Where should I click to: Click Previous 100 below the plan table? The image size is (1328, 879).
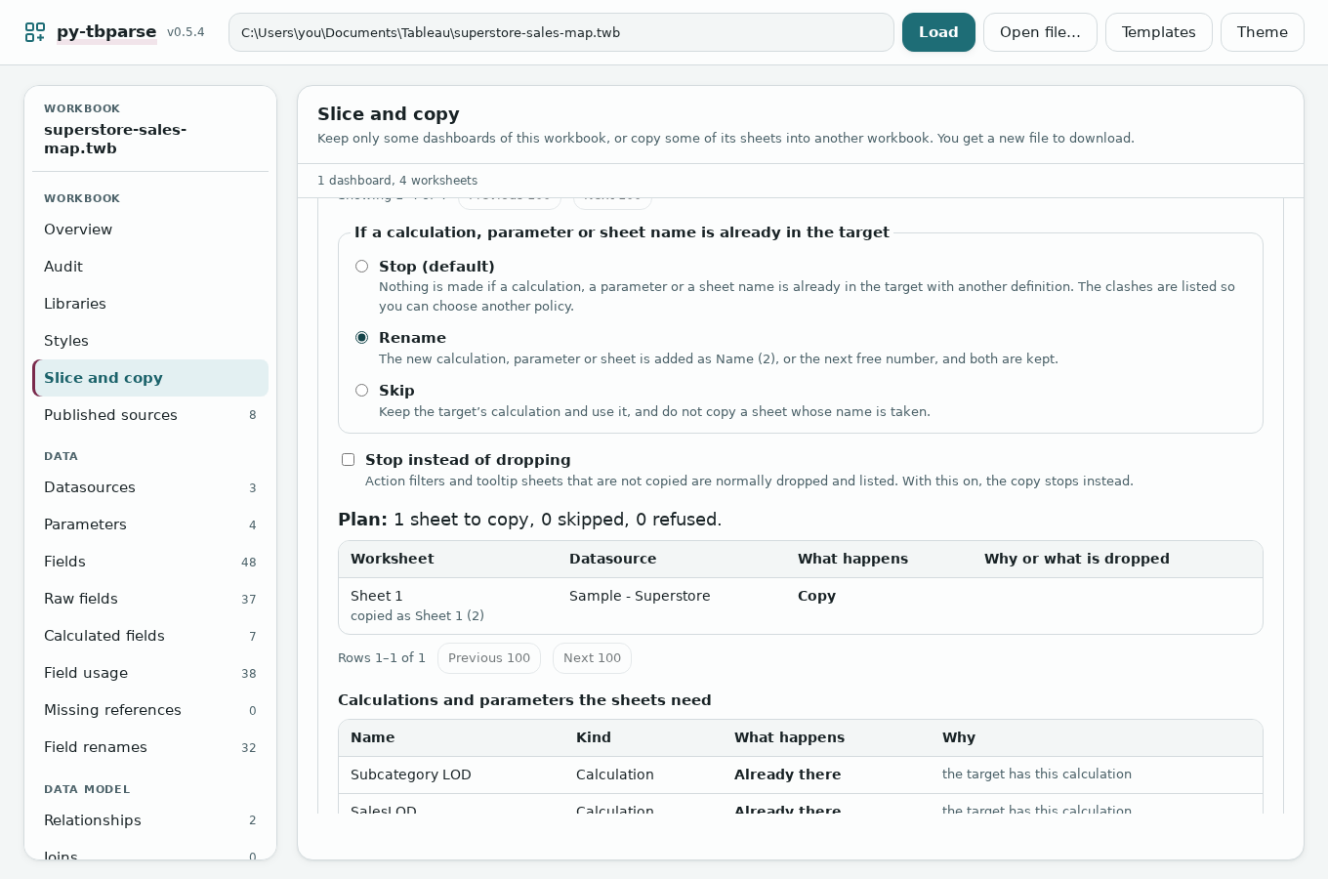click(x=489, y=658)
